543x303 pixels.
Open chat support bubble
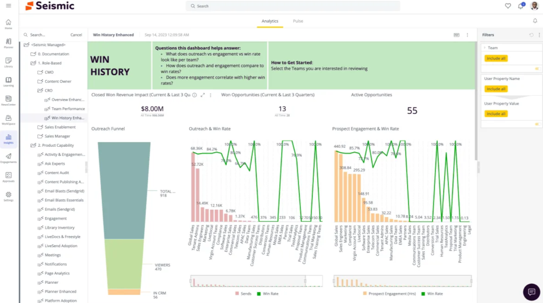pos(532,292)
